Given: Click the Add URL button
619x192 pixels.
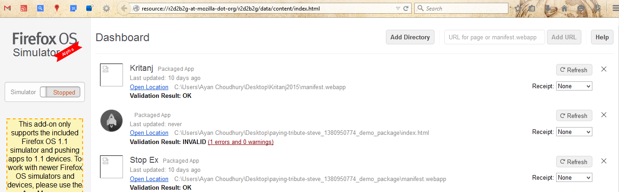Looking at the screenshot, I should click(x=564, y=37).
